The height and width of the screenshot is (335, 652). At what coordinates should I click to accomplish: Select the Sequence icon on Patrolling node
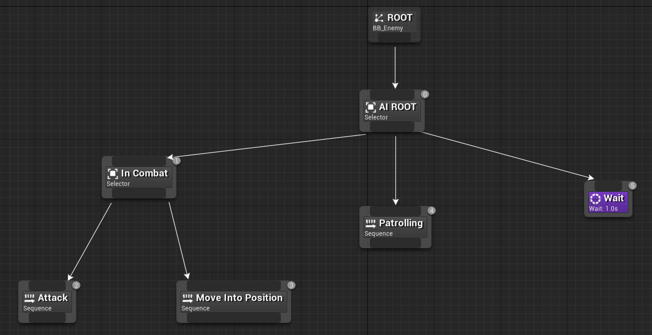coord(370,223)
